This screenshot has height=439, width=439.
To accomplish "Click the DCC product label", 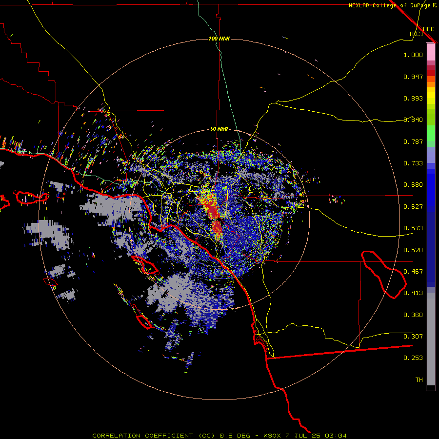I will point(428,29).
